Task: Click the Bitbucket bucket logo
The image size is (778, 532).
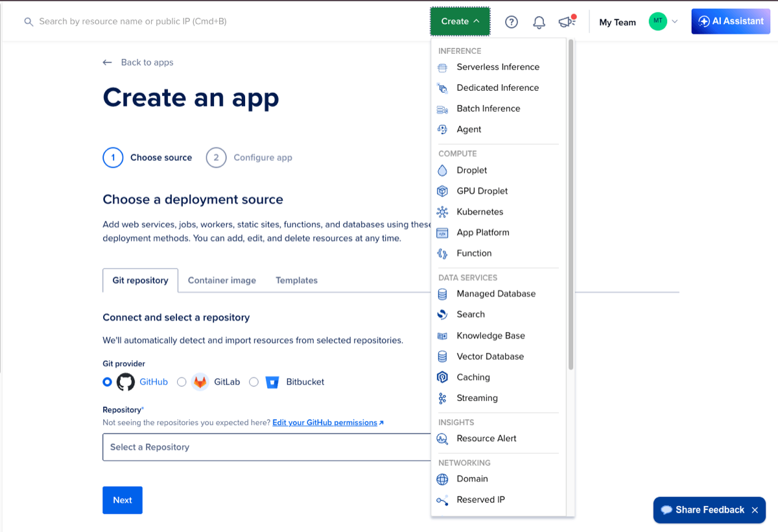Action: 272,382
